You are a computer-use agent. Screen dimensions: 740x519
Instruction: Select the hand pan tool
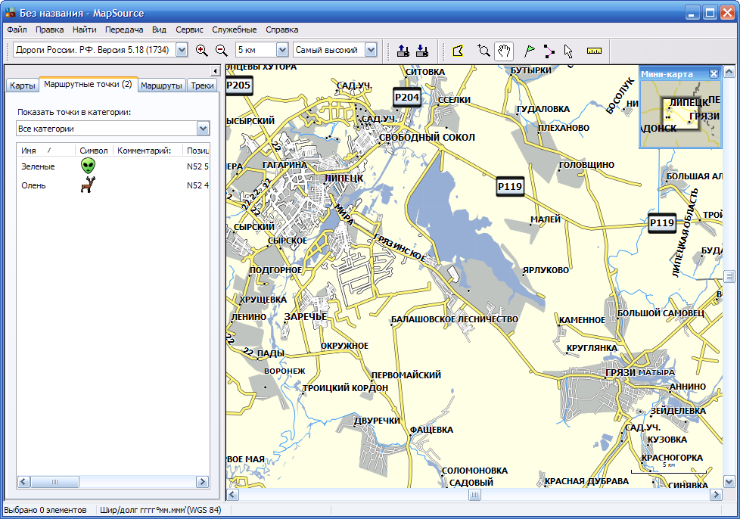coord(504,51)
